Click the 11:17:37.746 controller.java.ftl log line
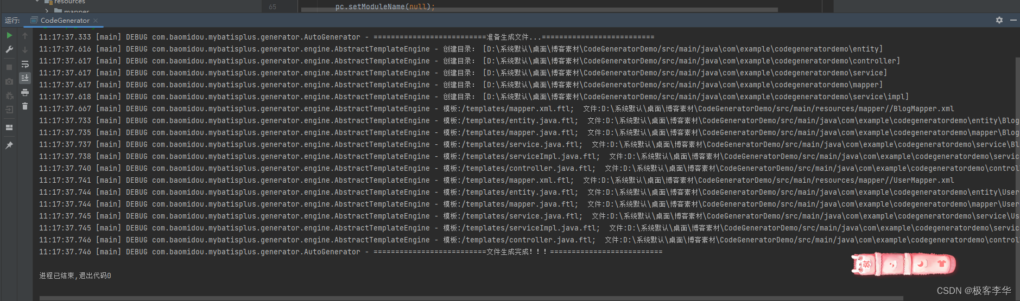 [529, 240]
